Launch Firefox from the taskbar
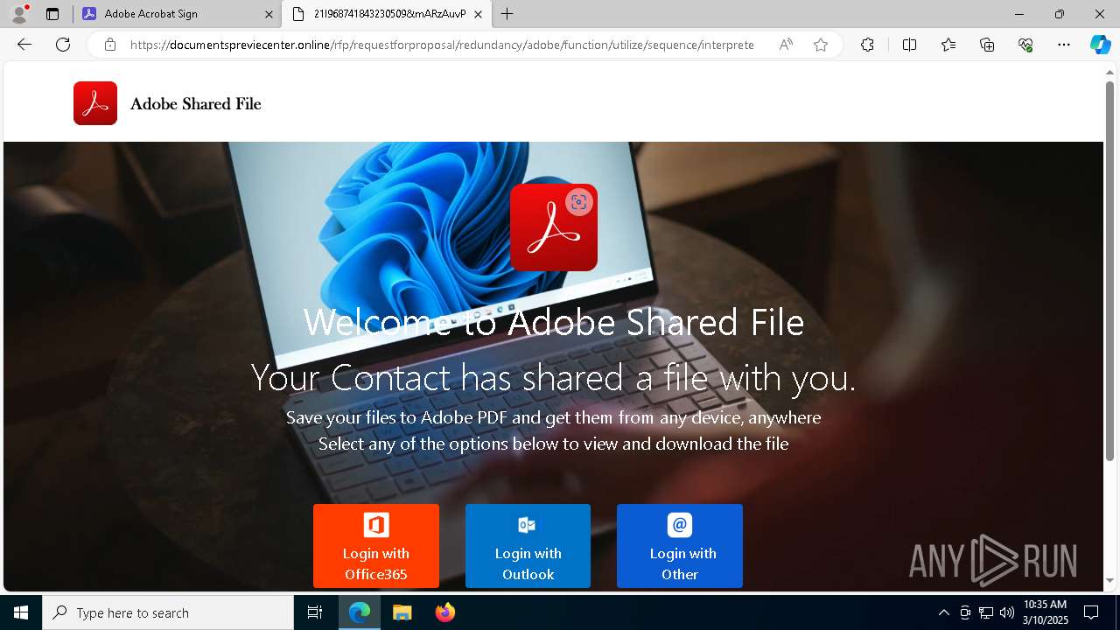The height and width of the screenshot is (630, 1120). (444, 612)
